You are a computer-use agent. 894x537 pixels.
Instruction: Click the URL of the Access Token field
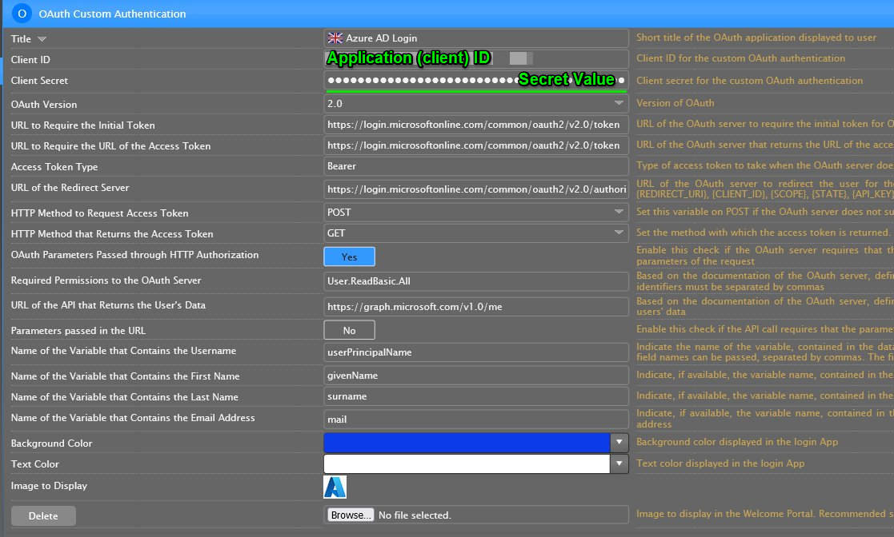pyautogui.click(x=476, y=145)
